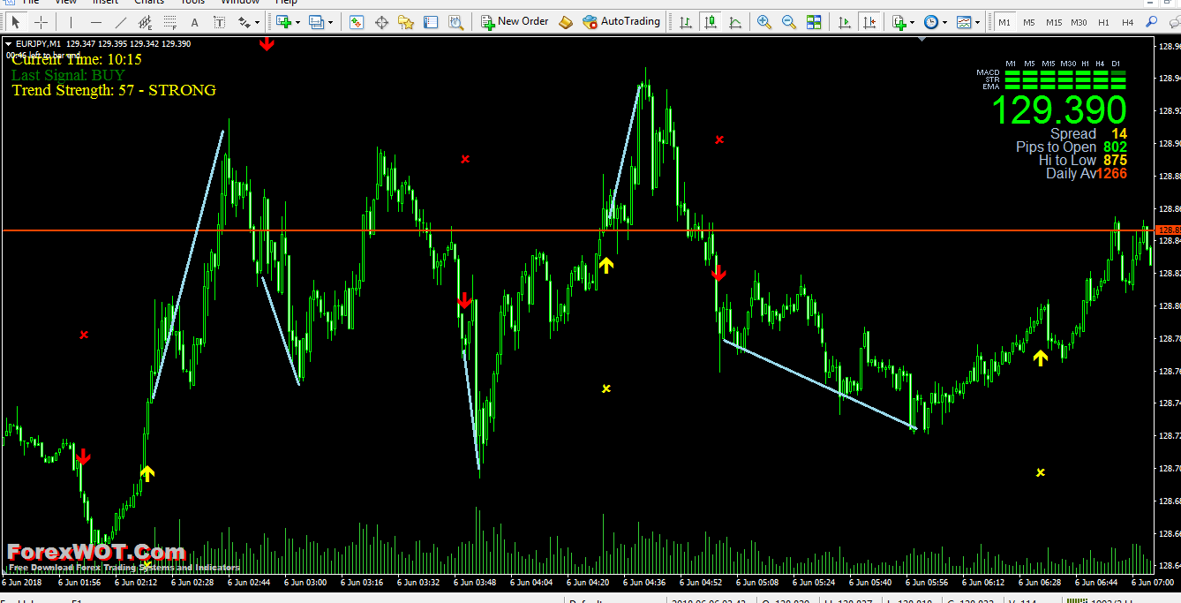The height and width of the screenshot is (603, 1181).
Task: Tile chart windows
Action: pos(814,21)
